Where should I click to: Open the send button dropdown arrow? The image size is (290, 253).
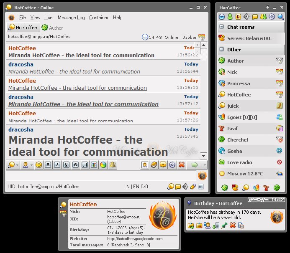tap(205, 165)
